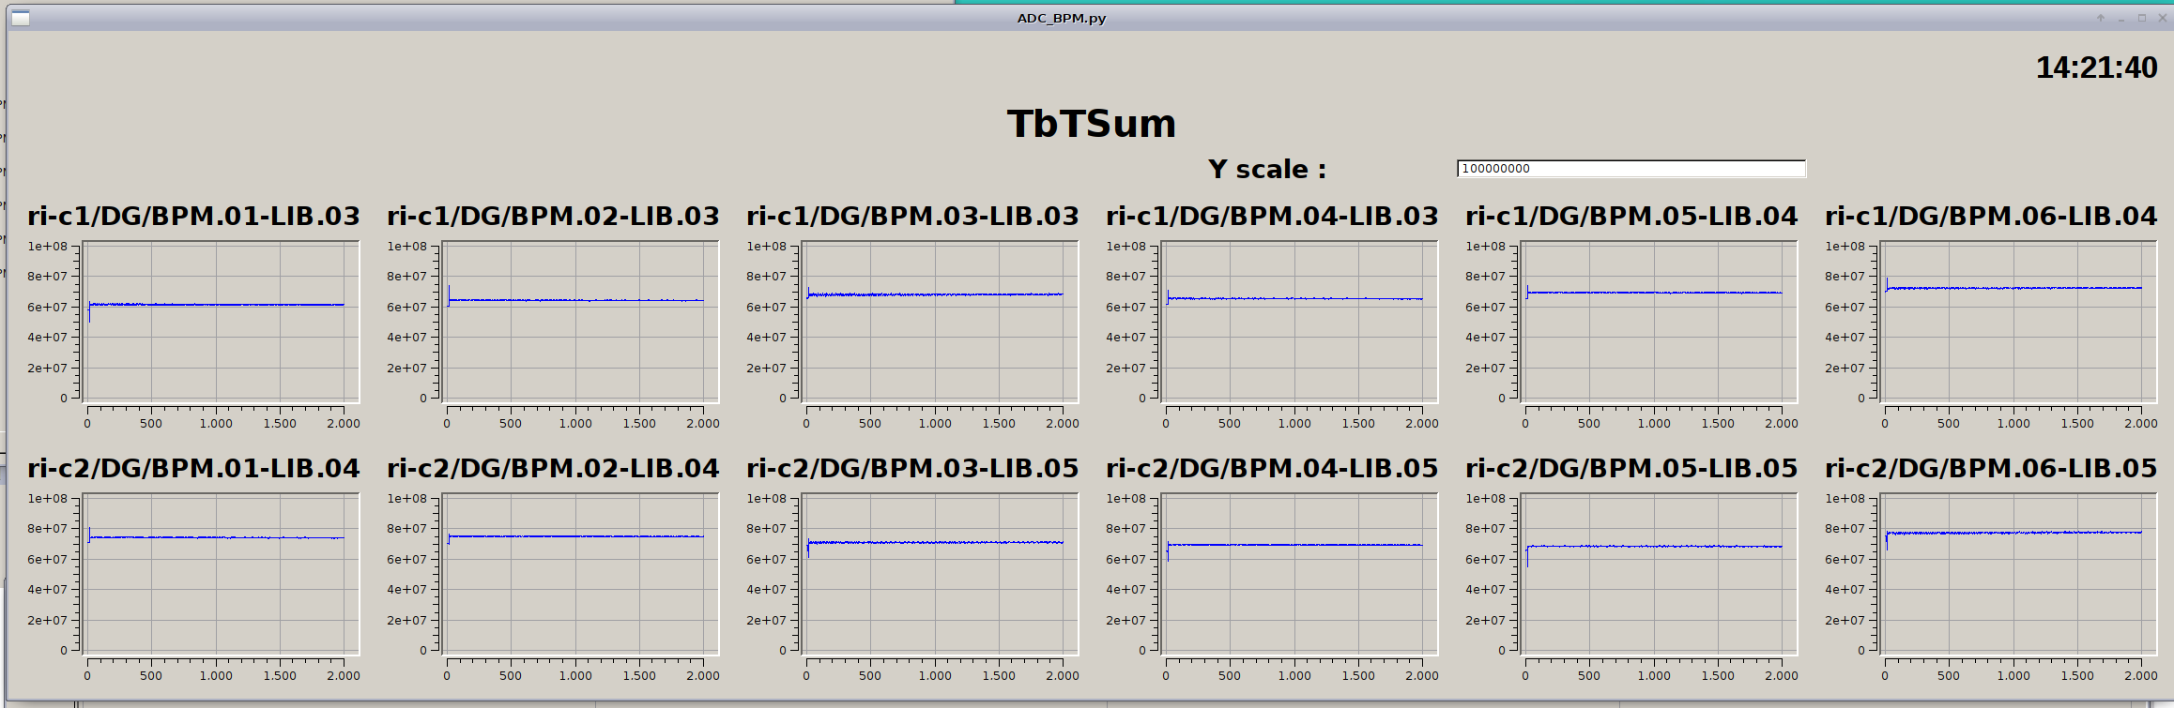Viewport: 2174px width, 708px height.
Task: Minimize the ADC_BPM.py window
Action: [x=2122, y=18]
